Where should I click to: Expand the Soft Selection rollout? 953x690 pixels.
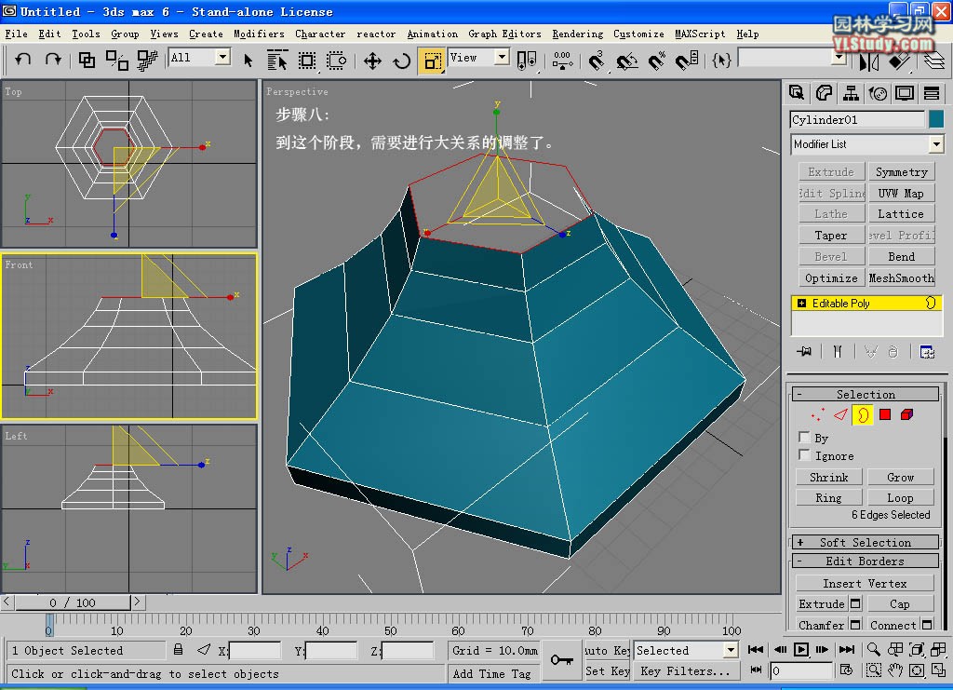click(866, 542)
